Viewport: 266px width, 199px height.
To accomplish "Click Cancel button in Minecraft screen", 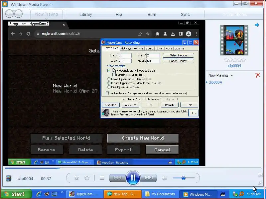I will (x=162, y=150).
